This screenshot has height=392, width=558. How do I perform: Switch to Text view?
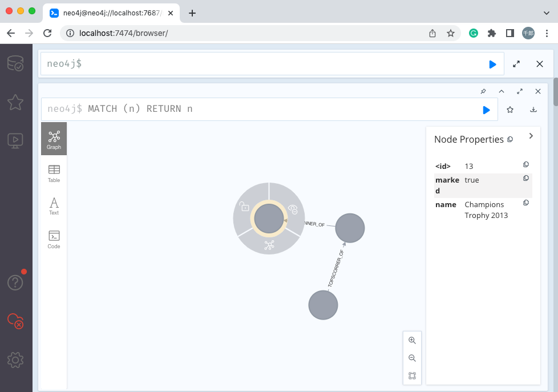coord(54,207)
